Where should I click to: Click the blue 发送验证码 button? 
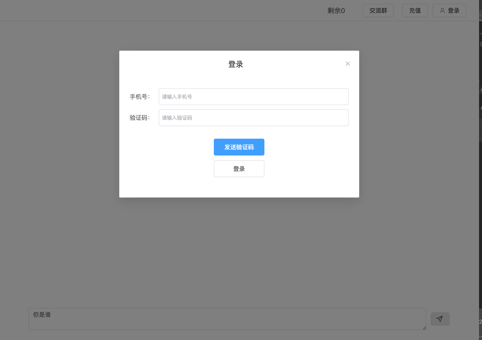pyautogui.click(x=239, y=147)
